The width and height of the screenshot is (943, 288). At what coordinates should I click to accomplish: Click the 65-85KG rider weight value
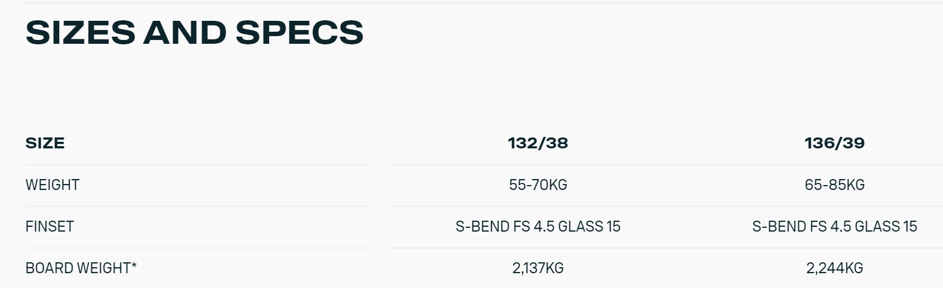point(834,185)
